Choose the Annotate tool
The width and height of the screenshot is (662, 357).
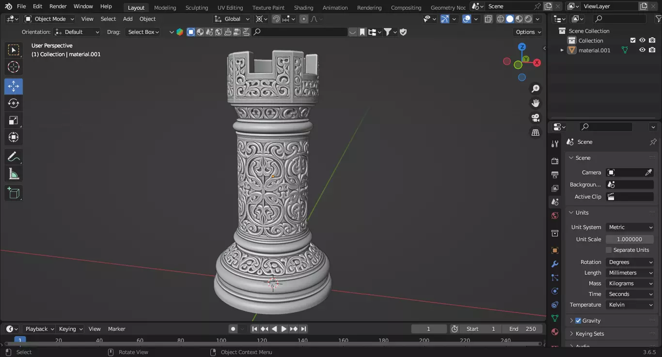click(x=14, y=156)
